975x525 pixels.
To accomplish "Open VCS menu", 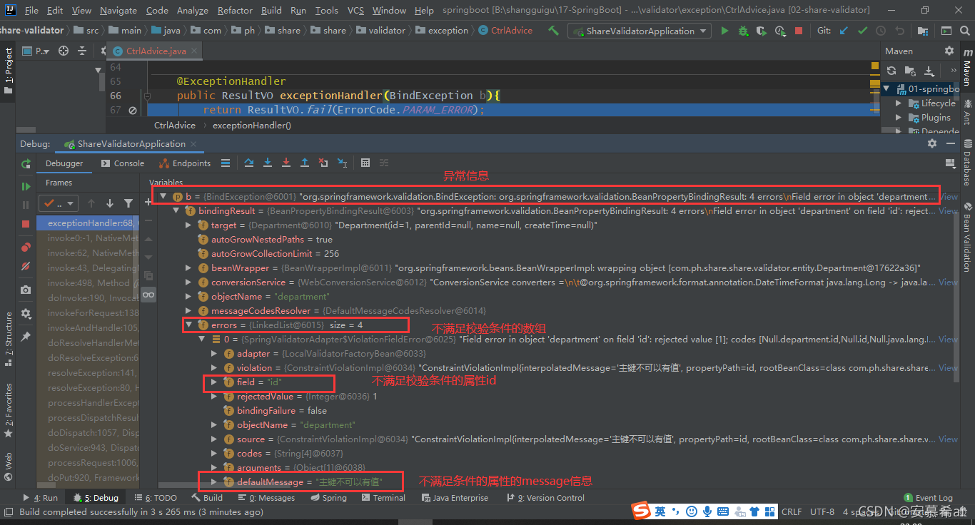I will (355, 10).
